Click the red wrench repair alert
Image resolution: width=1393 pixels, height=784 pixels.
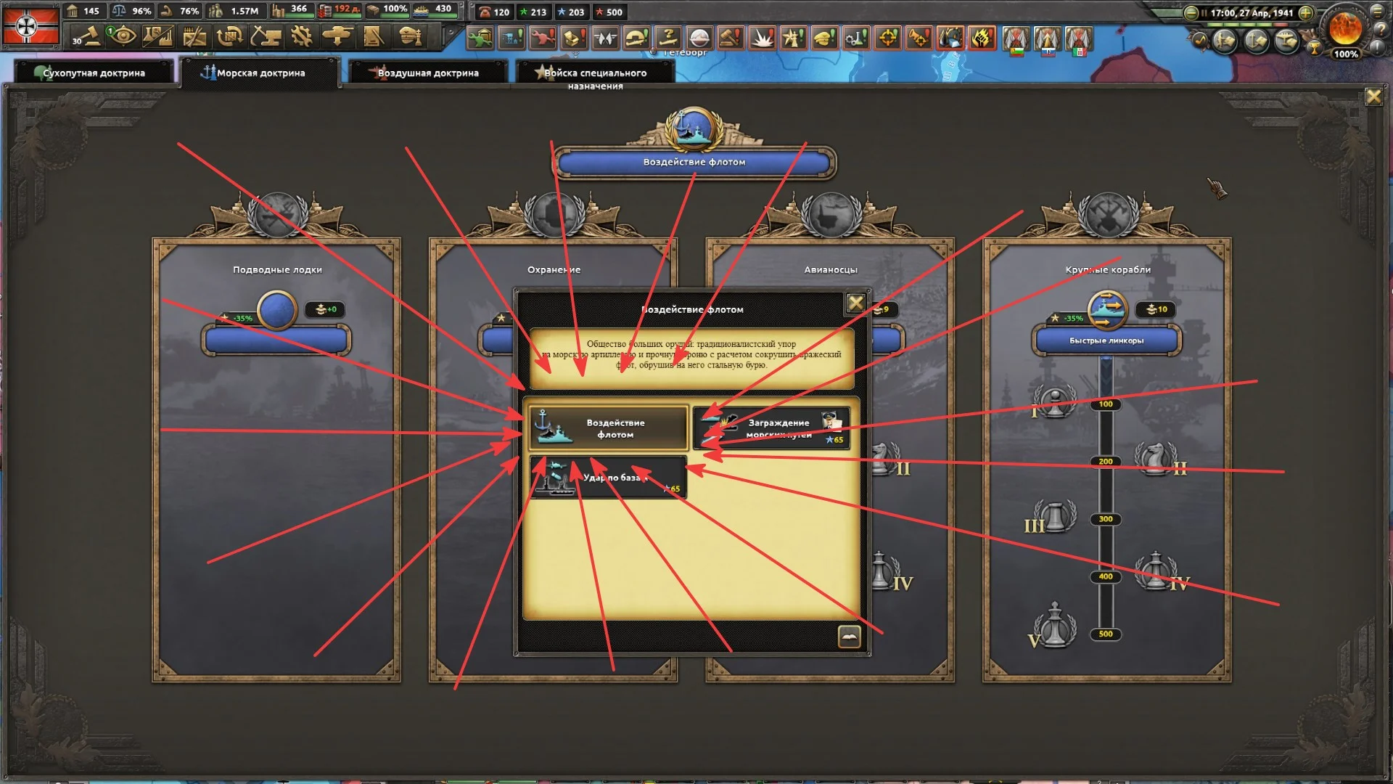pyautogui.click(x=542, y=37)
